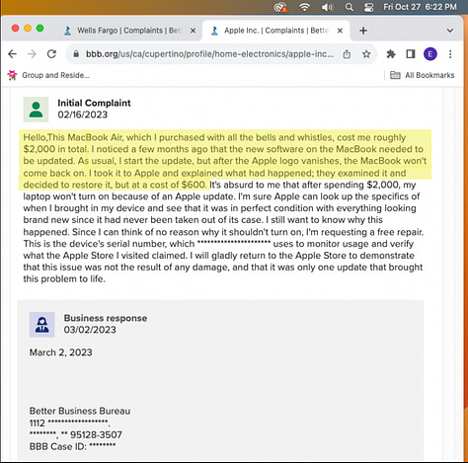Image resolution: width=468 pixels, height=463 pixels.
Task: Click the green complainant avatar icon
Action: pyautogui.click(x=36, y=110)
